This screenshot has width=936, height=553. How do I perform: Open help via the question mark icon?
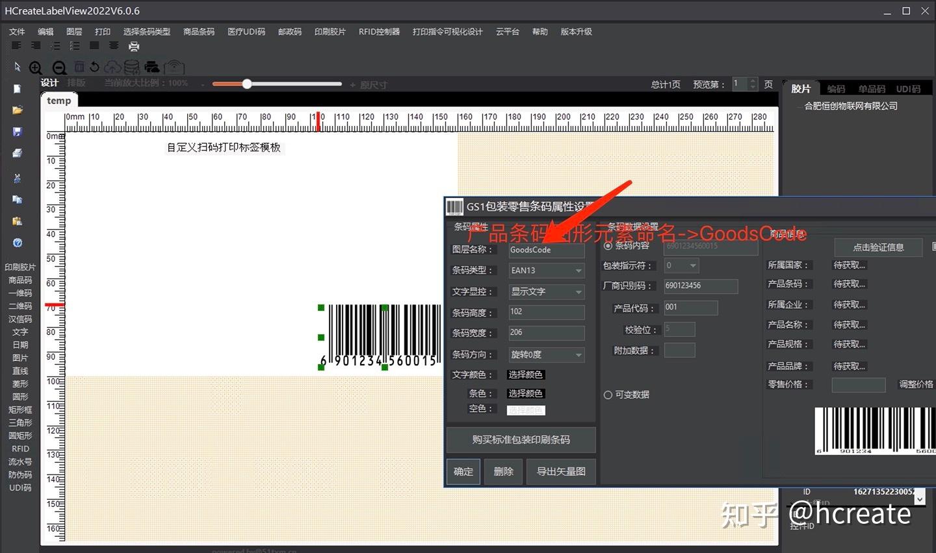[x=18, y=243]
